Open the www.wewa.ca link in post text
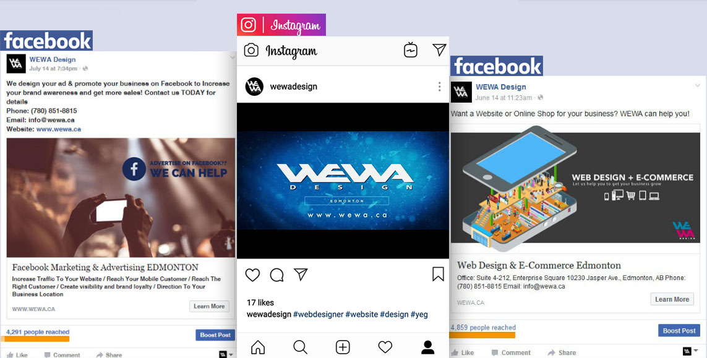 coord(59,129)
